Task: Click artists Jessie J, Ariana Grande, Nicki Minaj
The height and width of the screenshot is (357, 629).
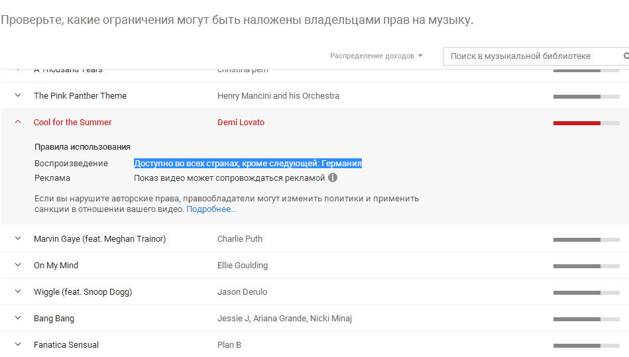Action: tap(284, 318)
